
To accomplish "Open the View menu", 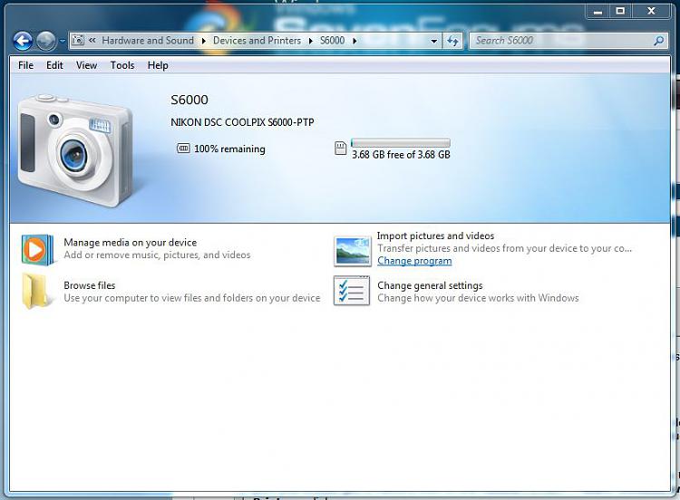I will (86, 65).
